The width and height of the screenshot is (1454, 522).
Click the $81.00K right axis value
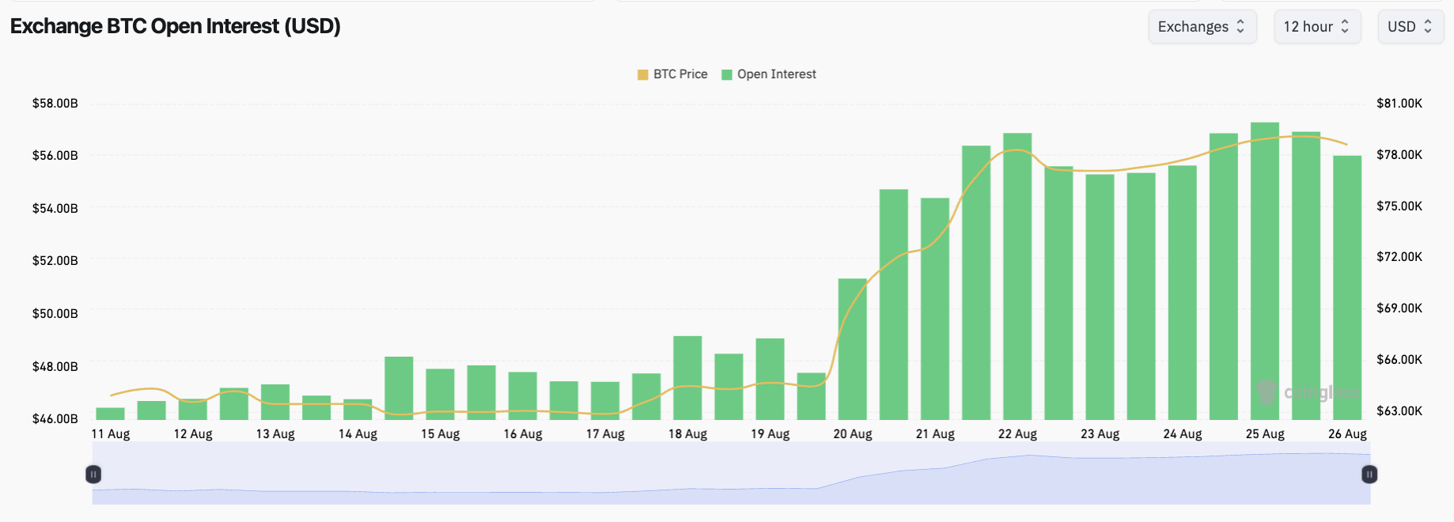click(x=1399, y=103)
